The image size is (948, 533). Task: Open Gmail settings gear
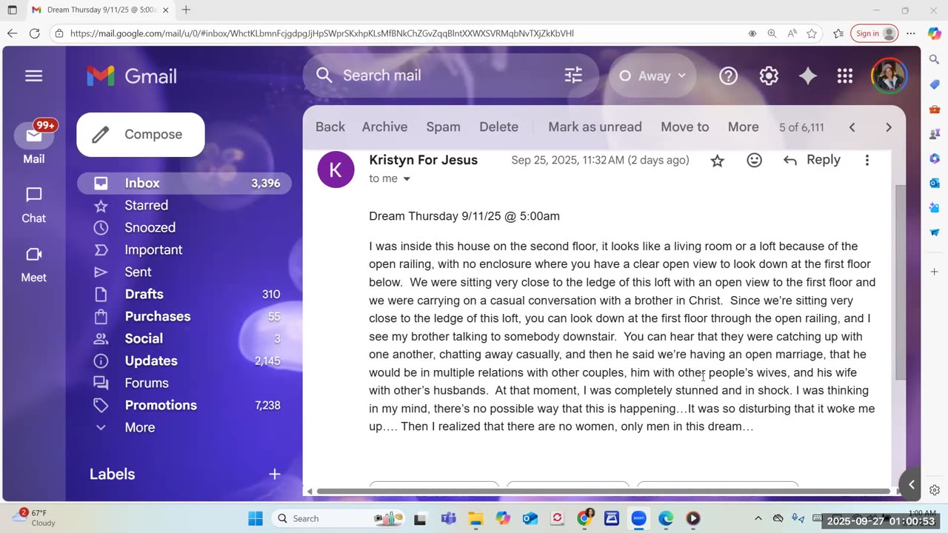point(769,76)
